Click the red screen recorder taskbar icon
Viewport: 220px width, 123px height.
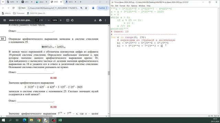(53, 120)
